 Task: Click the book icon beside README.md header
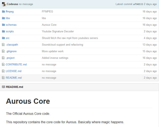coord(3,87)
